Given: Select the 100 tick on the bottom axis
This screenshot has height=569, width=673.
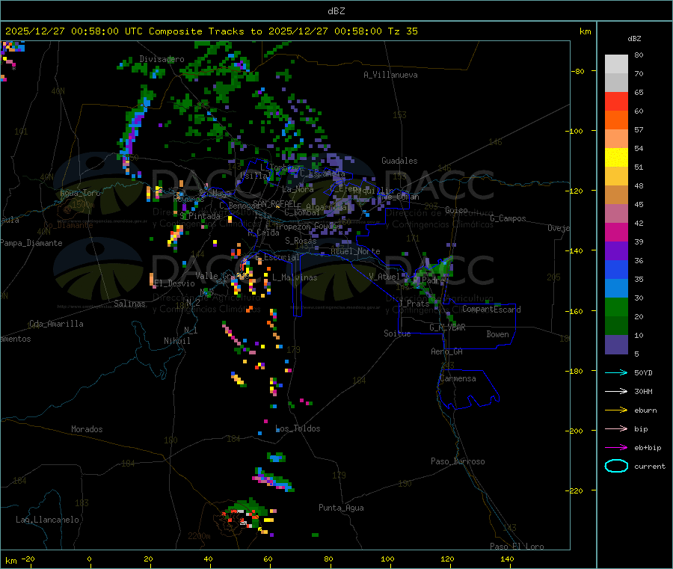Looking at the screenshot, I should tap(387, 559).
